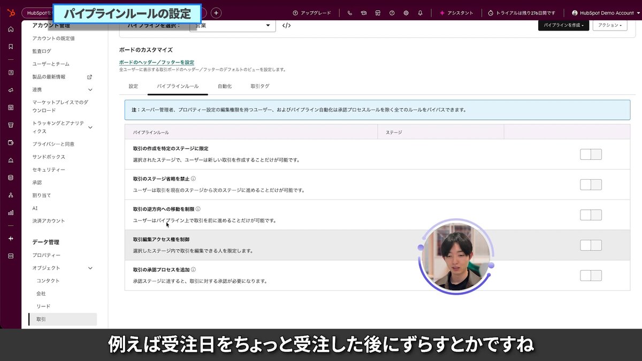Switch to the 自動化 tab

[x=224, y=86]
